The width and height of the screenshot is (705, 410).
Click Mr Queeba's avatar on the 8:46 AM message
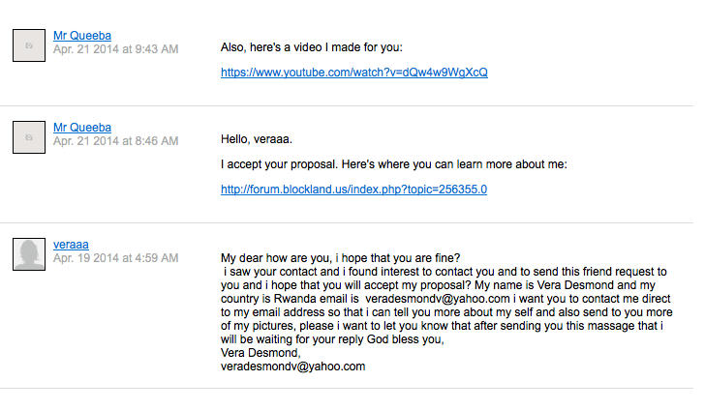(29, 137)
